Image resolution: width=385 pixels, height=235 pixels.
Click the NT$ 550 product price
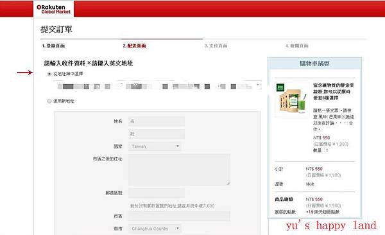(321, 137)
